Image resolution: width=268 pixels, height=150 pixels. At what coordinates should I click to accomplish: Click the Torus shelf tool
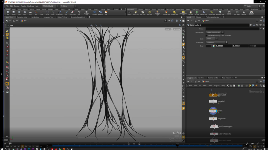(x=25, y=13)
